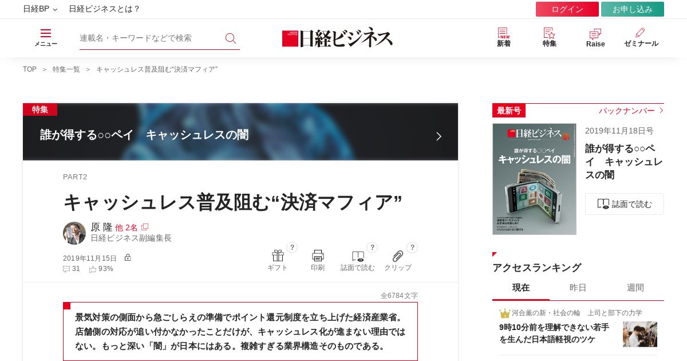Show help for the ギフト feature
The height and width of the screenshot is (361, 687).
(x=292, y=248)
